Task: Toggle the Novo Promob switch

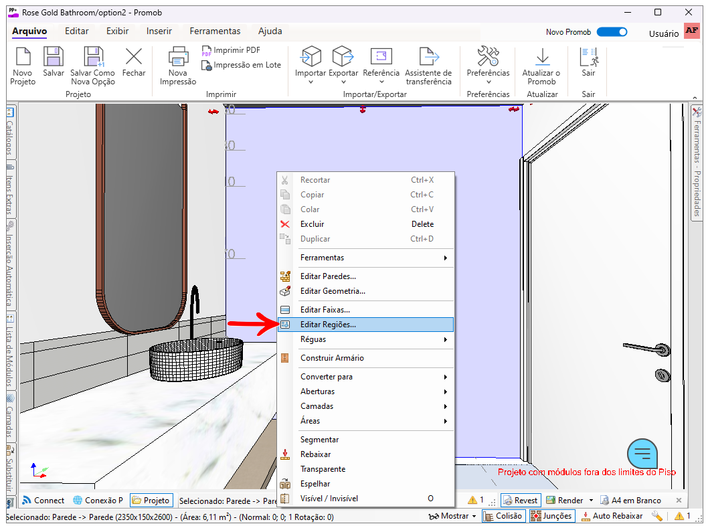Action: pyautogui.click(x=612, y=32)
